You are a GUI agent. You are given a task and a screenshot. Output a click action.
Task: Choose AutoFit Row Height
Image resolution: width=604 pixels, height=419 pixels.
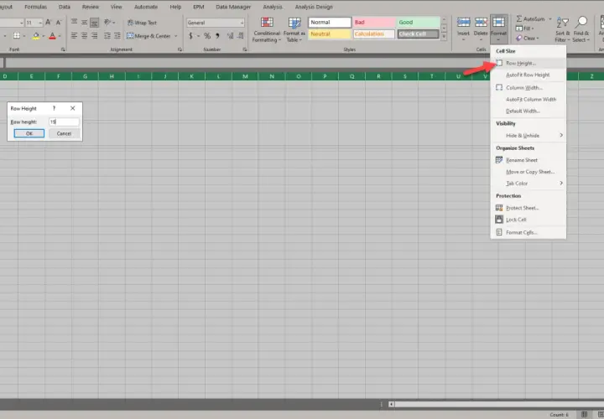tap(528, 75)
